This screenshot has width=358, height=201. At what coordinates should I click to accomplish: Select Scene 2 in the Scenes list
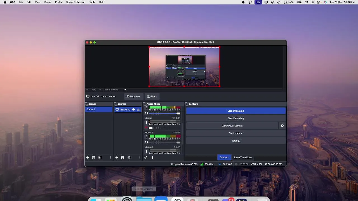coord(99,109)
